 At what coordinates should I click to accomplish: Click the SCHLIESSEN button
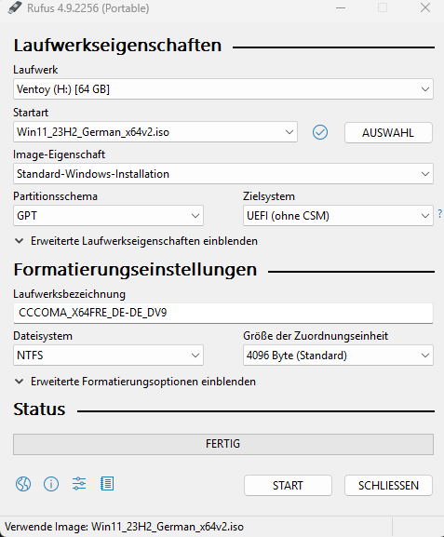388,485
